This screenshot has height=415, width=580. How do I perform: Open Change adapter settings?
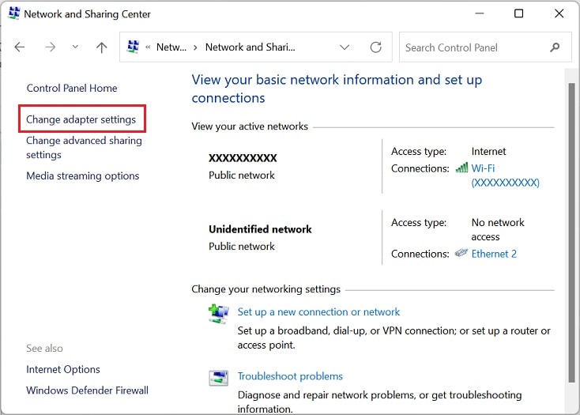(81, 119)
